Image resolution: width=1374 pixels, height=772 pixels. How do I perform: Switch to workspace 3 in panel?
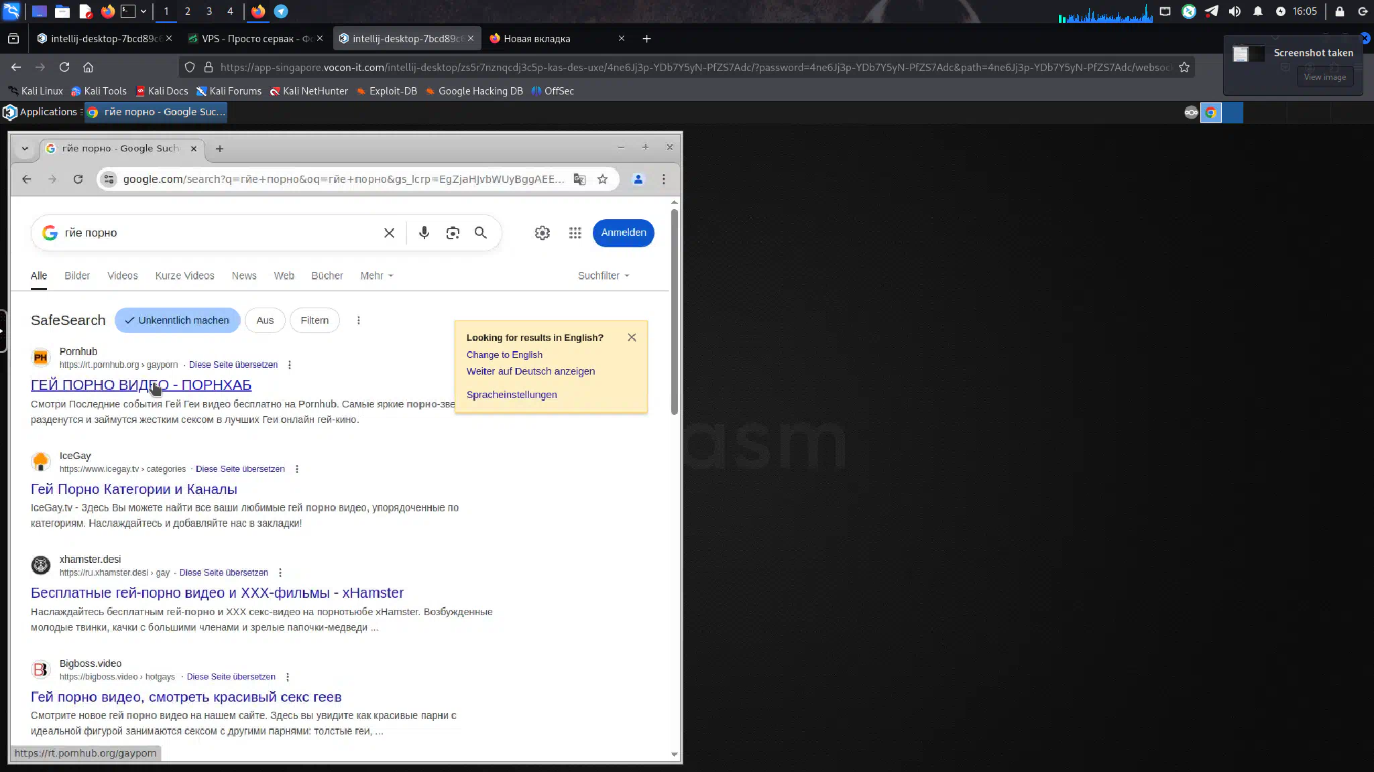209,11
